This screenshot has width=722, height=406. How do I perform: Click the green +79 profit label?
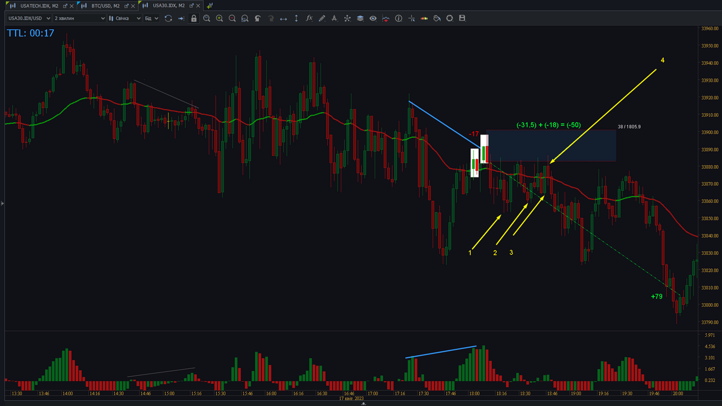point(657,296)
